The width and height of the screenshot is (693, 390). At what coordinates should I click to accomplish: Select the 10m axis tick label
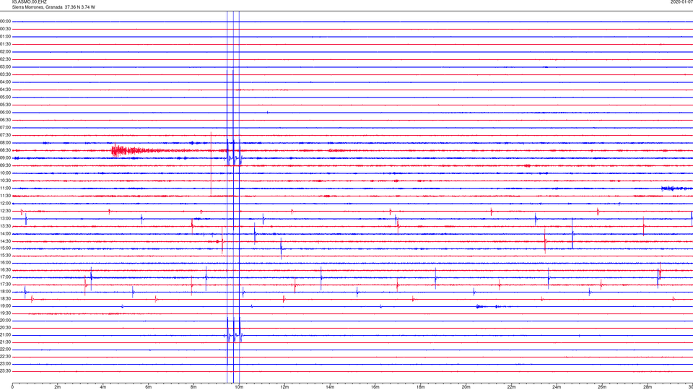click(x=239, y=387)
